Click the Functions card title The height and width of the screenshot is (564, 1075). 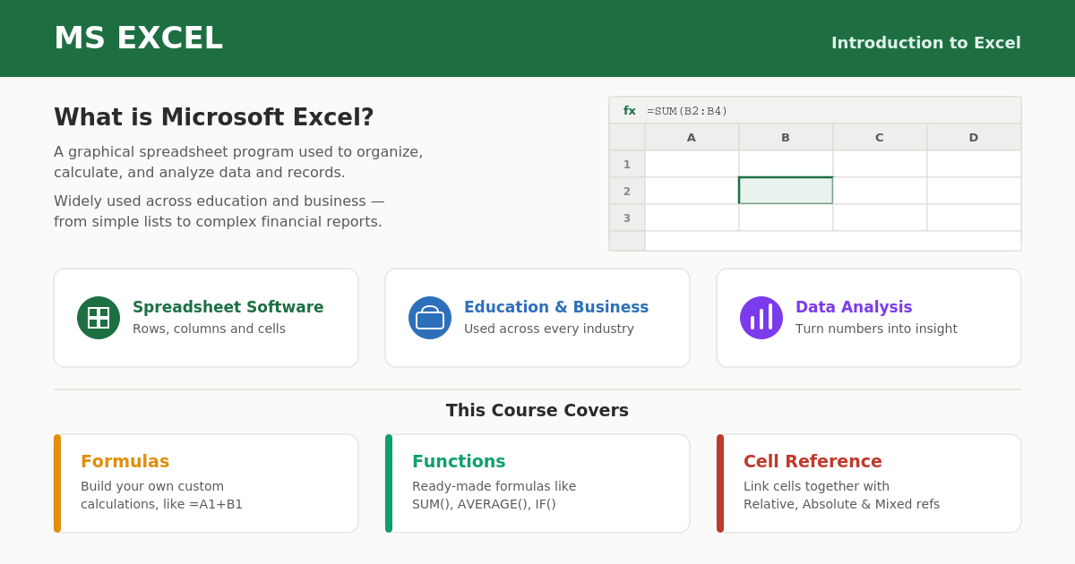(x=459, y=461)
